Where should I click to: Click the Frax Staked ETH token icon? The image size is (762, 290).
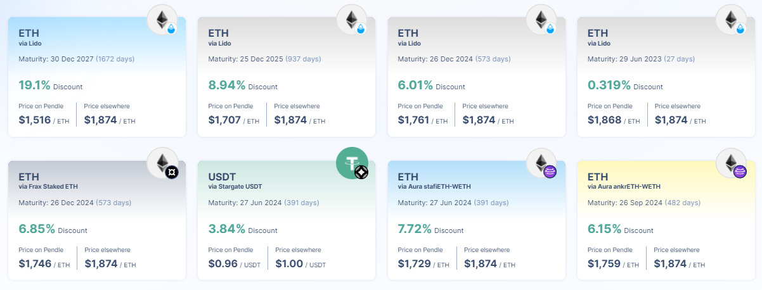pyautogui.click(x=163, y=163)
